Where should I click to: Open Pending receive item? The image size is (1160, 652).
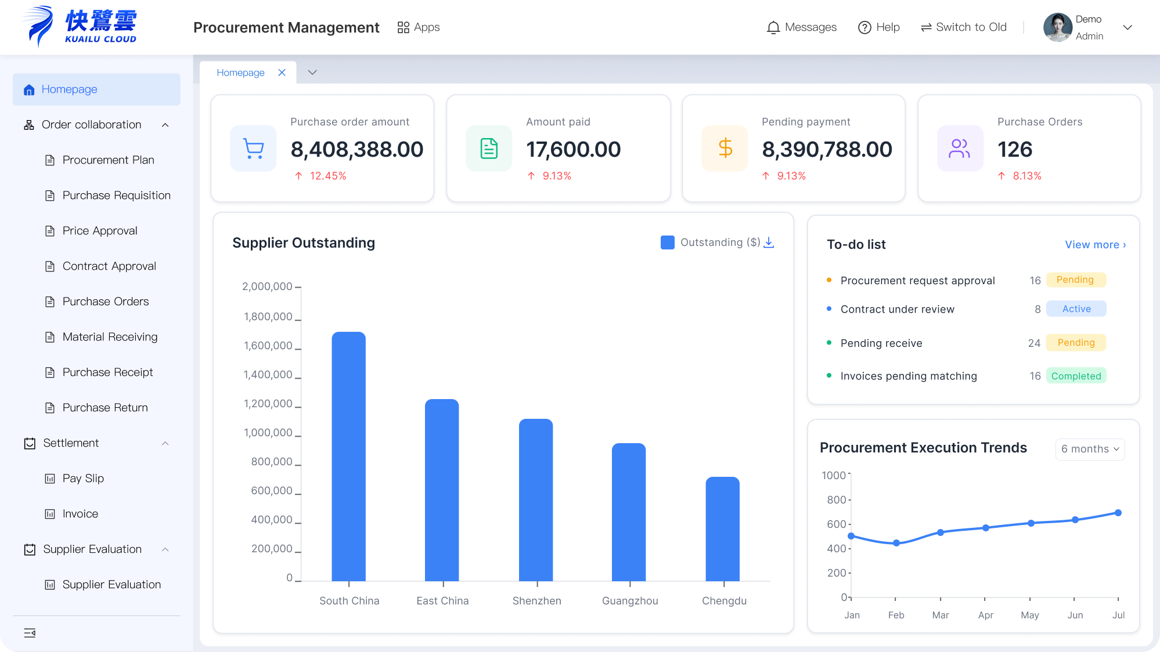click(881, 343)
